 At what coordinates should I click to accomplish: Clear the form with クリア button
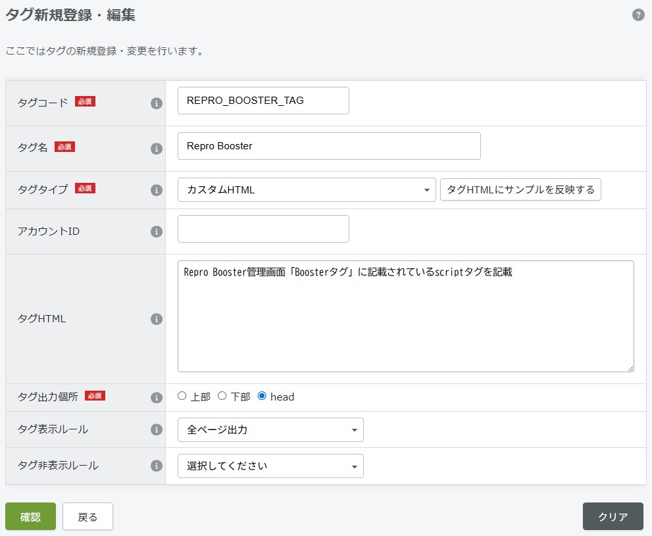[613, 516]
